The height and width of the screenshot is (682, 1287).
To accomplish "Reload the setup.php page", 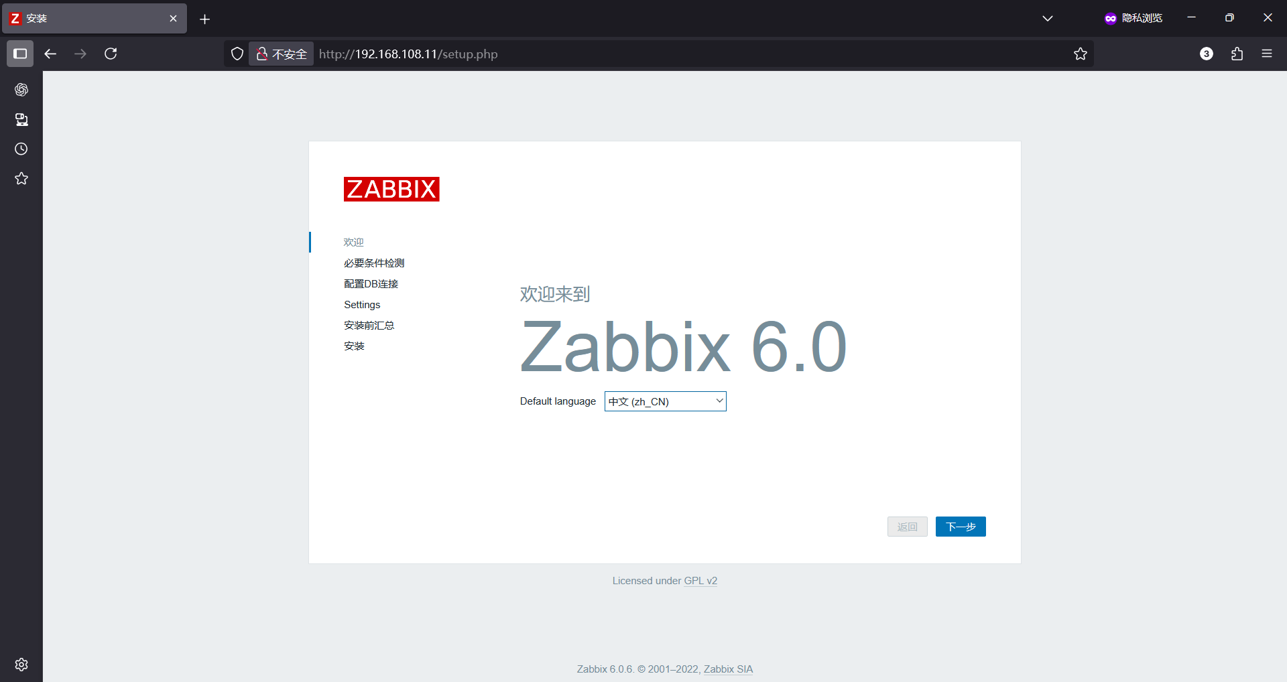I will 111,54.
